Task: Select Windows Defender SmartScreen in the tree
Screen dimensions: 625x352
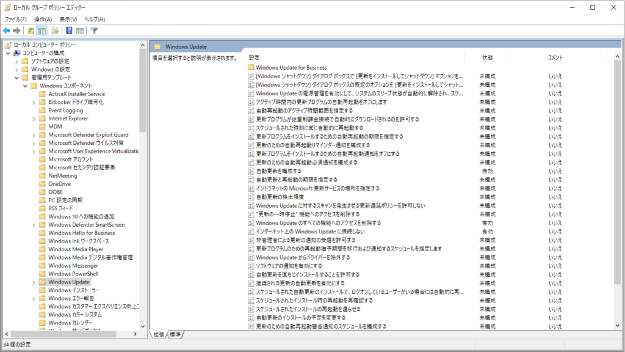Action: 86,225
